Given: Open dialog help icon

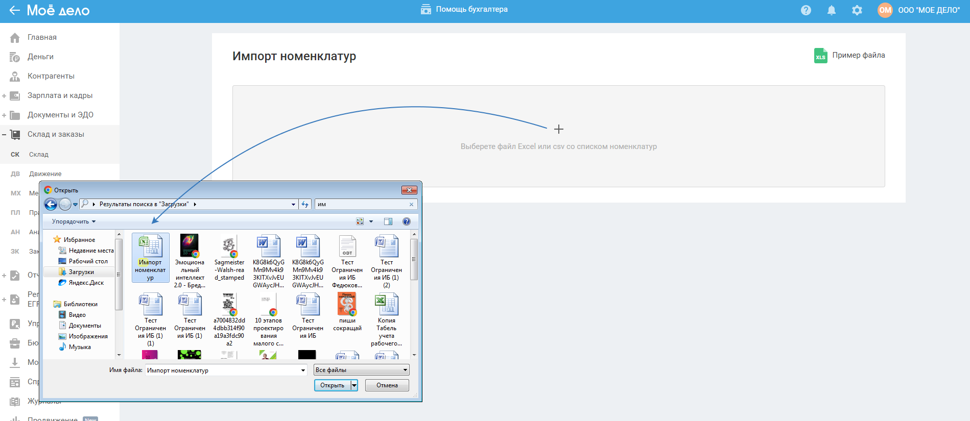Looking at the screenshot, I should pyautogui.click(x=407, y=221).
